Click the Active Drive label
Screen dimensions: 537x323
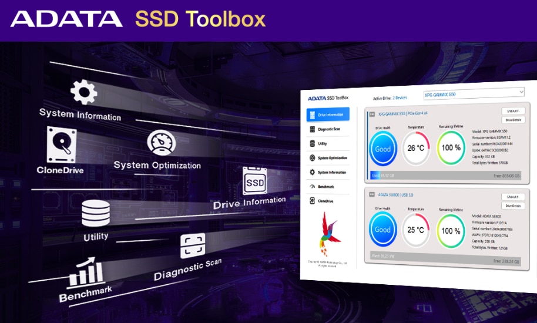(x=382, y=99)
